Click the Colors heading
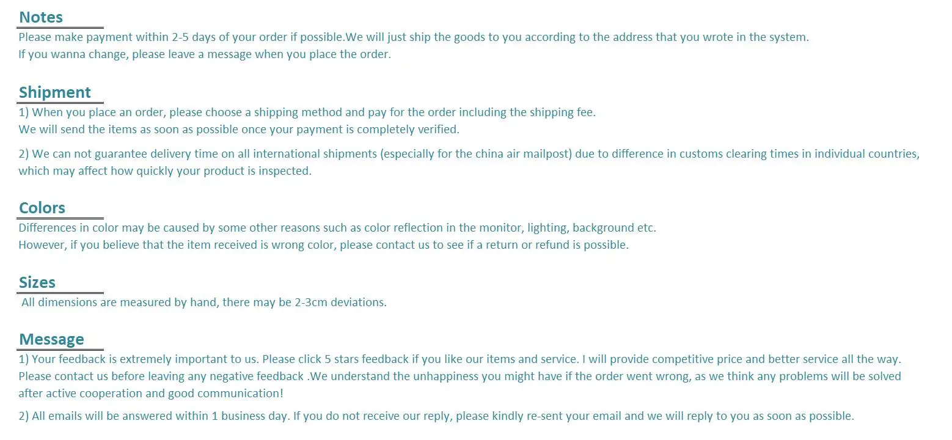The width and height of the screenshot is (952, 440). pyautogui.click(x=42, y=208)
